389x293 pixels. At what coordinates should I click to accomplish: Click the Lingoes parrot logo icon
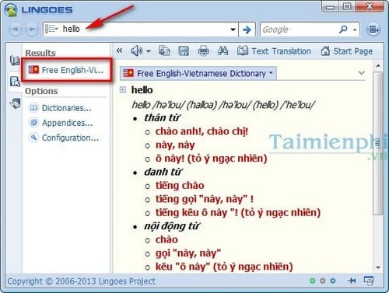11,9
